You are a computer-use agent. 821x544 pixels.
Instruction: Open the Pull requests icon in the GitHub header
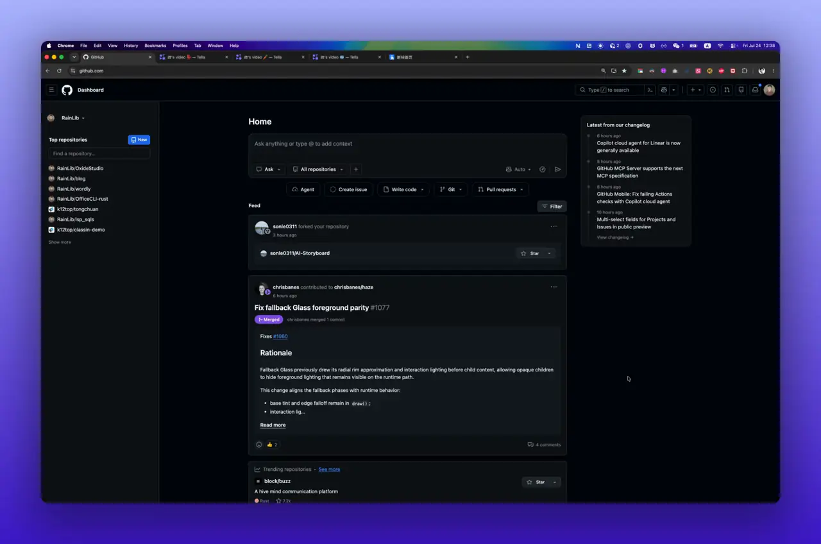(727, 90)
